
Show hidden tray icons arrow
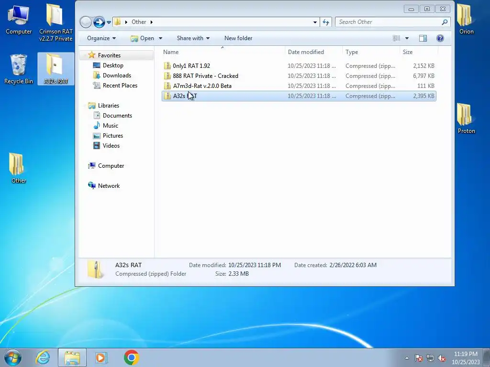[407, 358]
